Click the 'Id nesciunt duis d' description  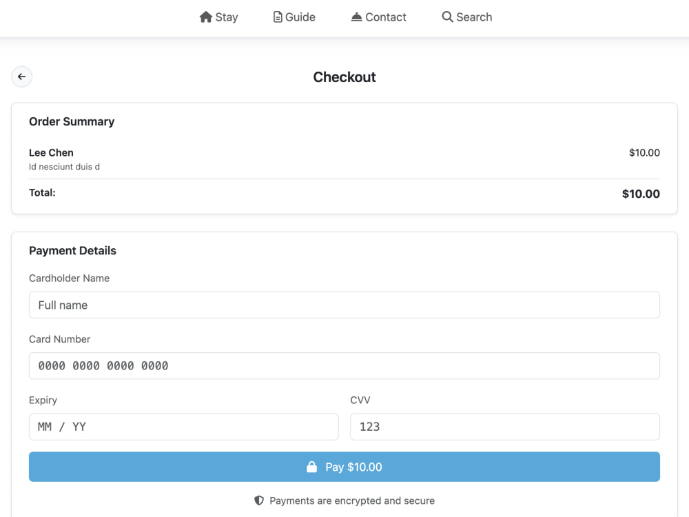pos(64,167)
